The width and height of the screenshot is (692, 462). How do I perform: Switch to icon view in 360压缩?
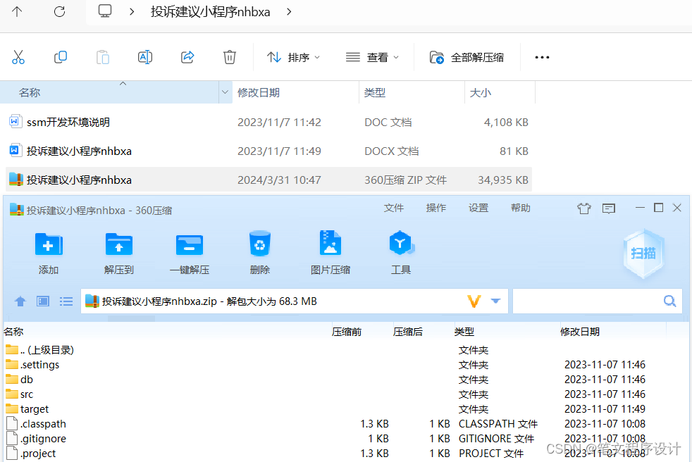(x=43, y=301)
